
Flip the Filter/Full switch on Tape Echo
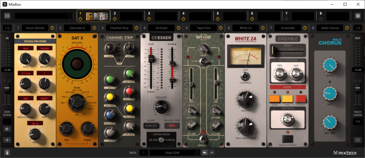[203, 61]
